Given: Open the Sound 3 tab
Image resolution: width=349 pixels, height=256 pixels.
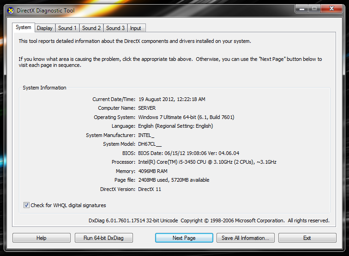Looking at the screenshot, I should click(x=115, y=28).
